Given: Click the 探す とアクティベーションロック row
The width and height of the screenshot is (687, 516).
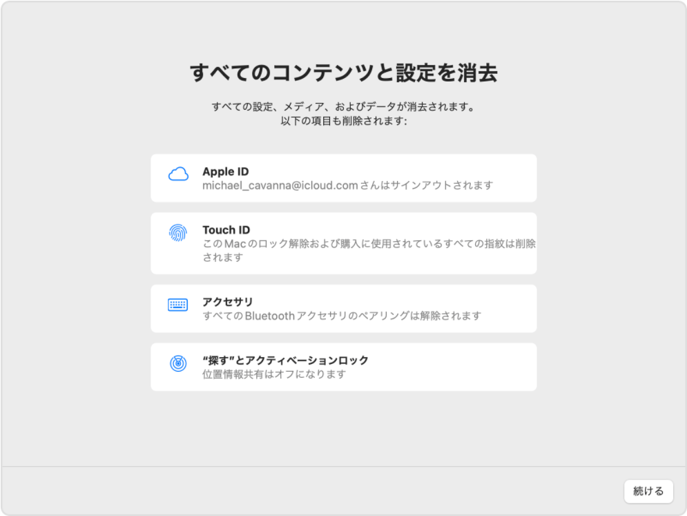Looking at the screenshot, I should point(343,366).
